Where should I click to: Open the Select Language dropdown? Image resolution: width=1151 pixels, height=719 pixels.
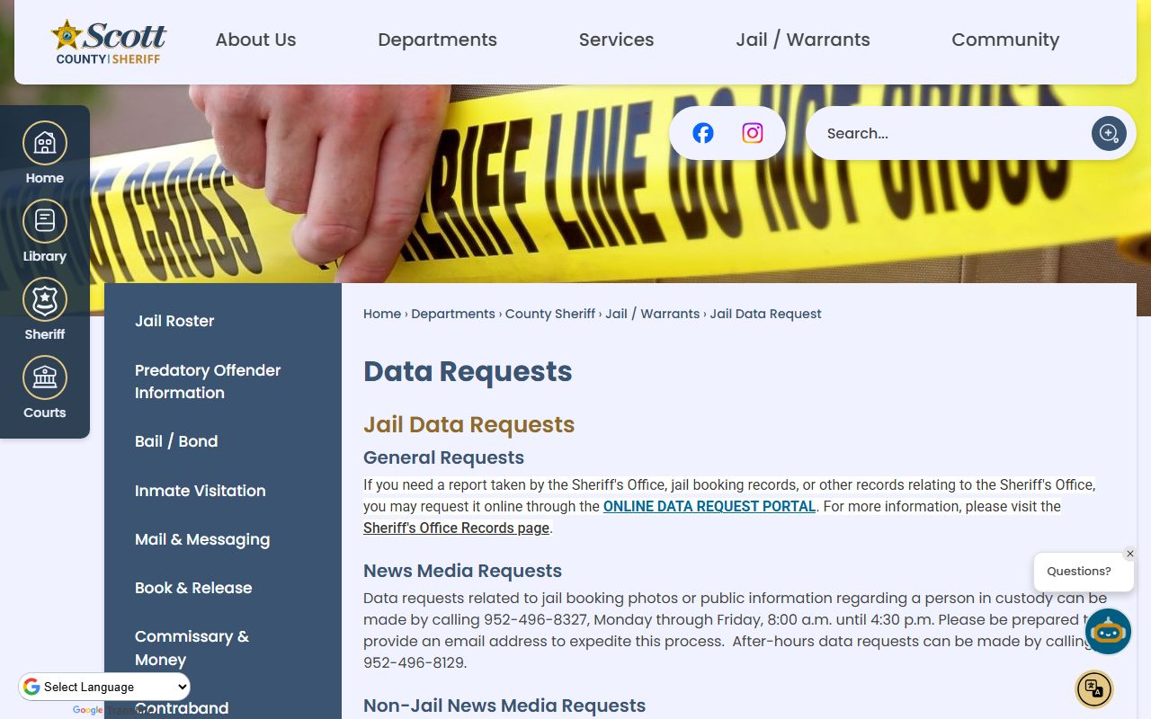pyautogui.click(x=105, y=687)
